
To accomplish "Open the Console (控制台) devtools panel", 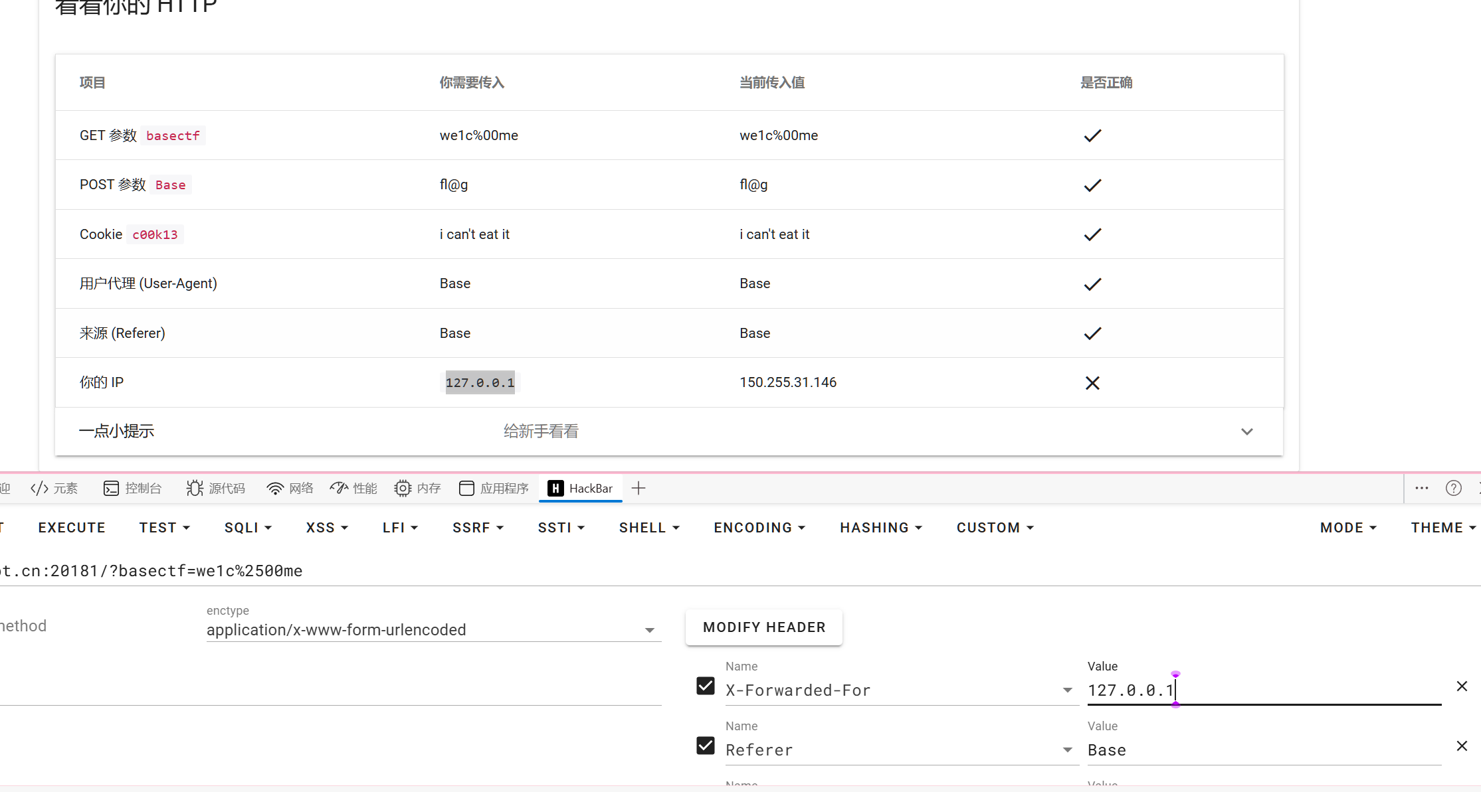I will coord(133,489).
